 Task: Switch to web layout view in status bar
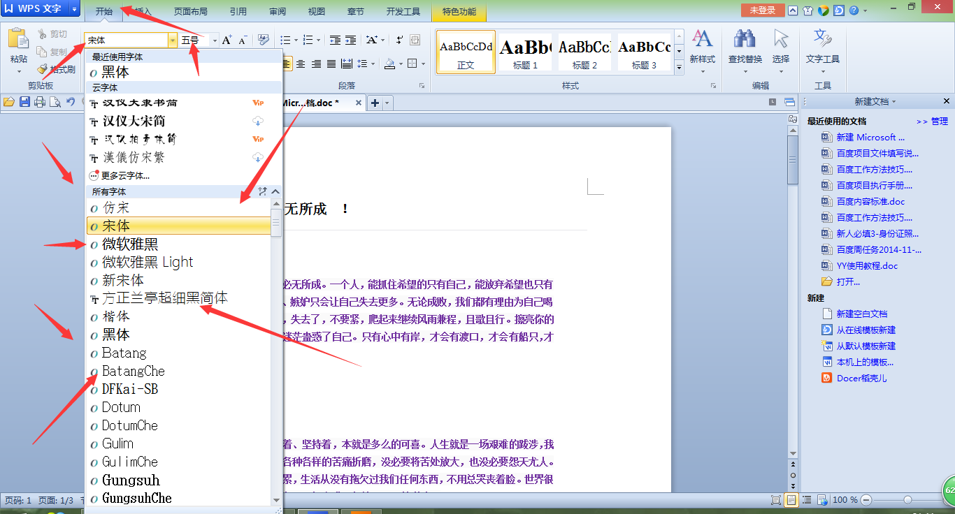coord(823,500)
